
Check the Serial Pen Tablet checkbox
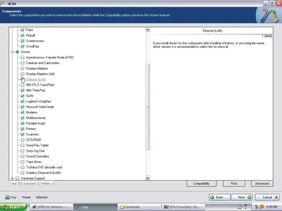point(23,145)
